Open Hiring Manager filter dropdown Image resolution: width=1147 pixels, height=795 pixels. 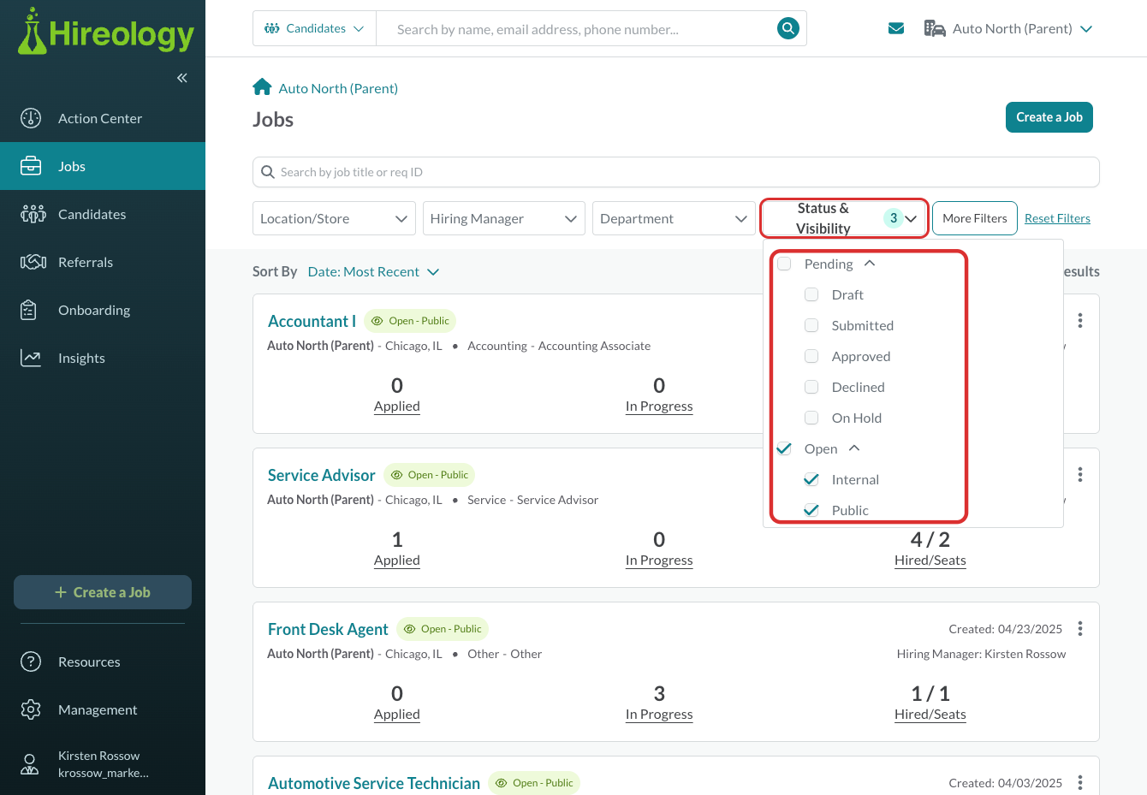pos(503,218)
